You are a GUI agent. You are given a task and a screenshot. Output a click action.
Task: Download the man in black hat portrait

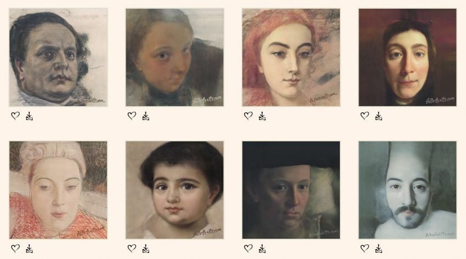(262, 249)
